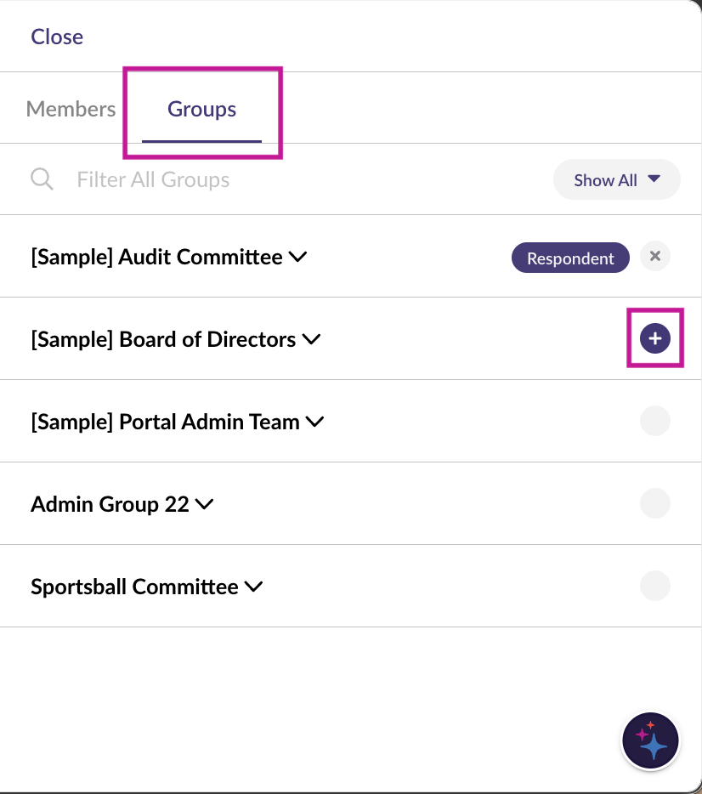This screenshot has width=702, height=794.
Task: Select the Sportsball Committee group name
Action: point(134,587)
